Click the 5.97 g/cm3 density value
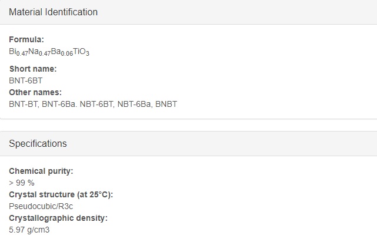Image resolution: width=377 pixels, height=249 pixels. coord(29,230)
